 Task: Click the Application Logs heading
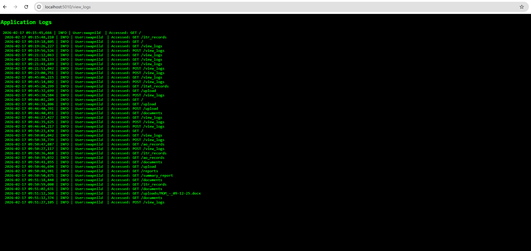pyautogui.click(x=26, y=22)
